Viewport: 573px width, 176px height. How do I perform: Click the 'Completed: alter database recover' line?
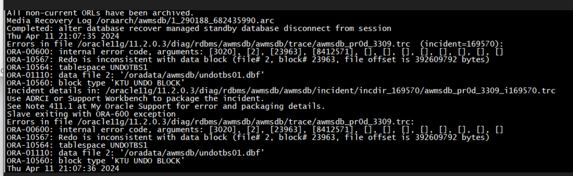point(199,29)
